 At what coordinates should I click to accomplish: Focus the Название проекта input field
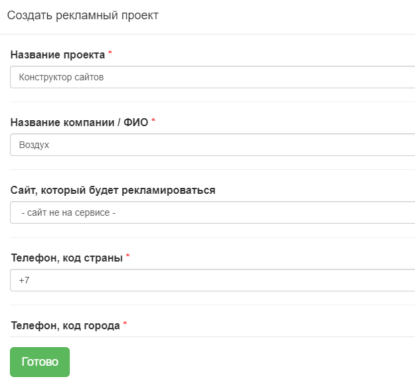(x=212, y=77)
